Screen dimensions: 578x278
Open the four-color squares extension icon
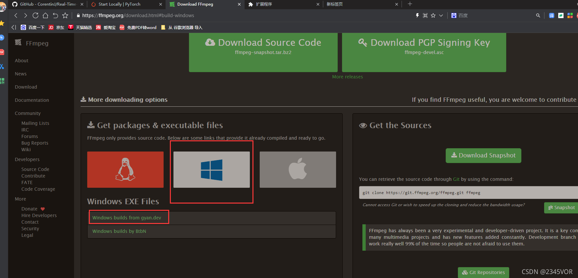(570, 15)
